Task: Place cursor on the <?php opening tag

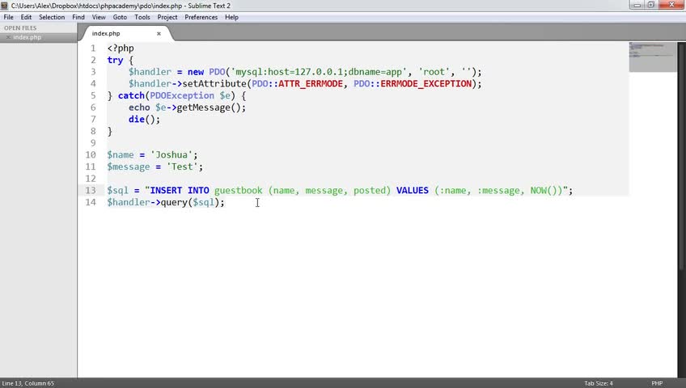Action: pos(121,48)
